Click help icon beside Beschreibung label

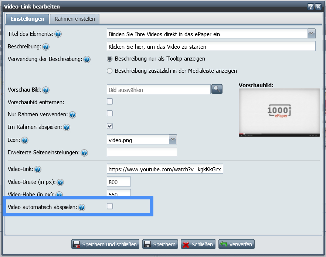[46, 47]
